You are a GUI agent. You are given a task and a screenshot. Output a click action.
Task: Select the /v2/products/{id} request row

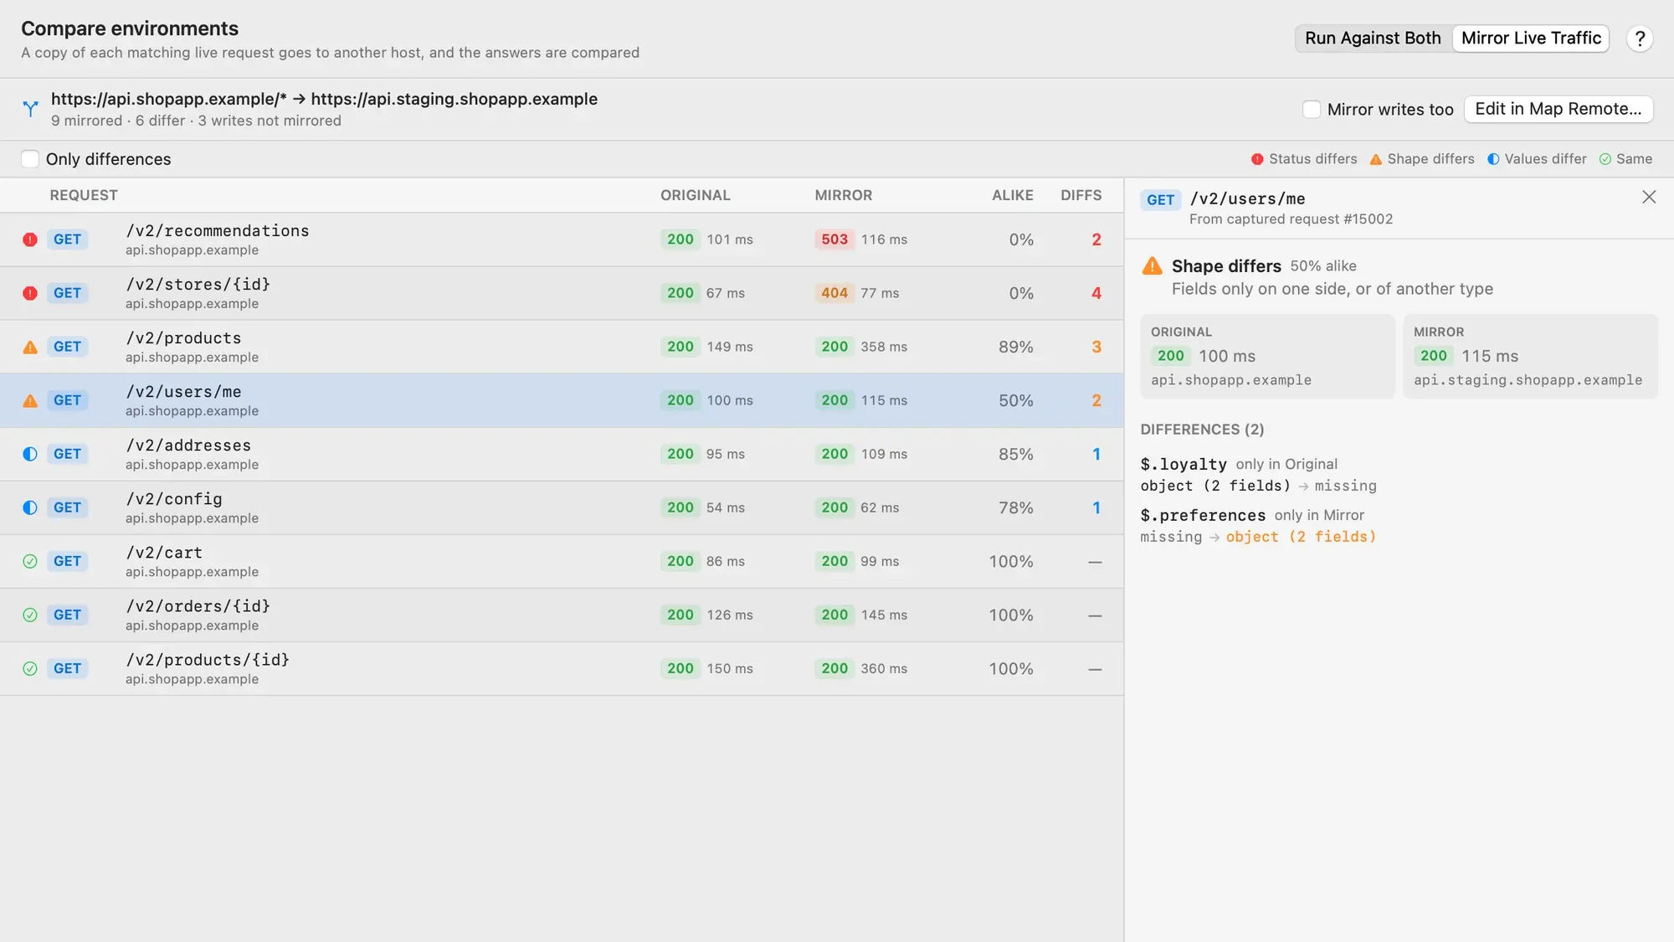coord(562,668)
